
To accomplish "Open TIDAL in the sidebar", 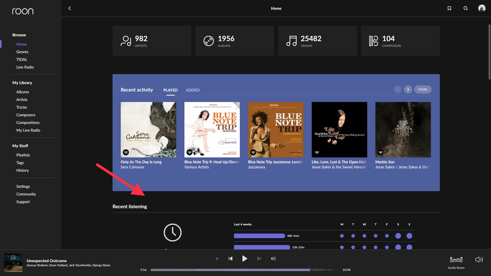I will click(x=22, y=59).
